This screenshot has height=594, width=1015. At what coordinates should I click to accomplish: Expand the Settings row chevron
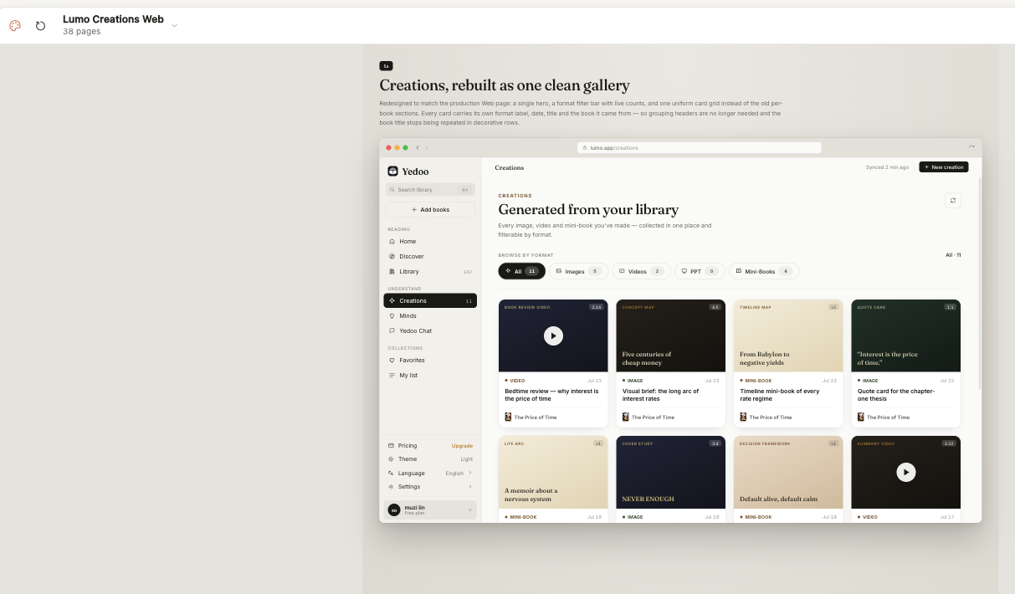pos(469,486)
